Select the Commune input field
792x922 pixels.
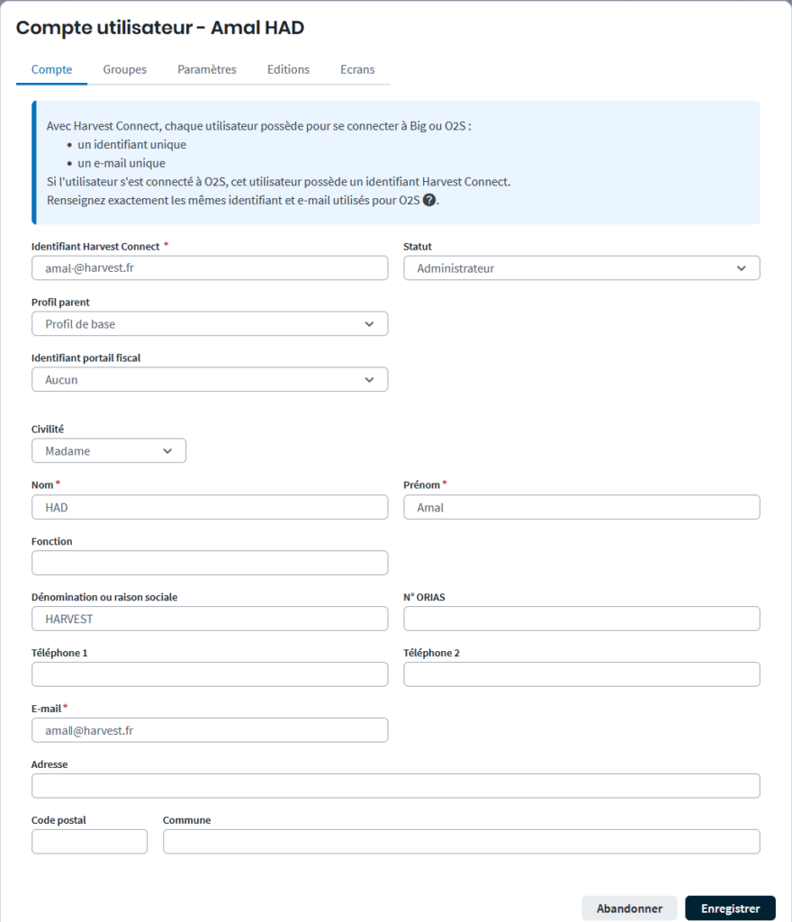[461, 842]
